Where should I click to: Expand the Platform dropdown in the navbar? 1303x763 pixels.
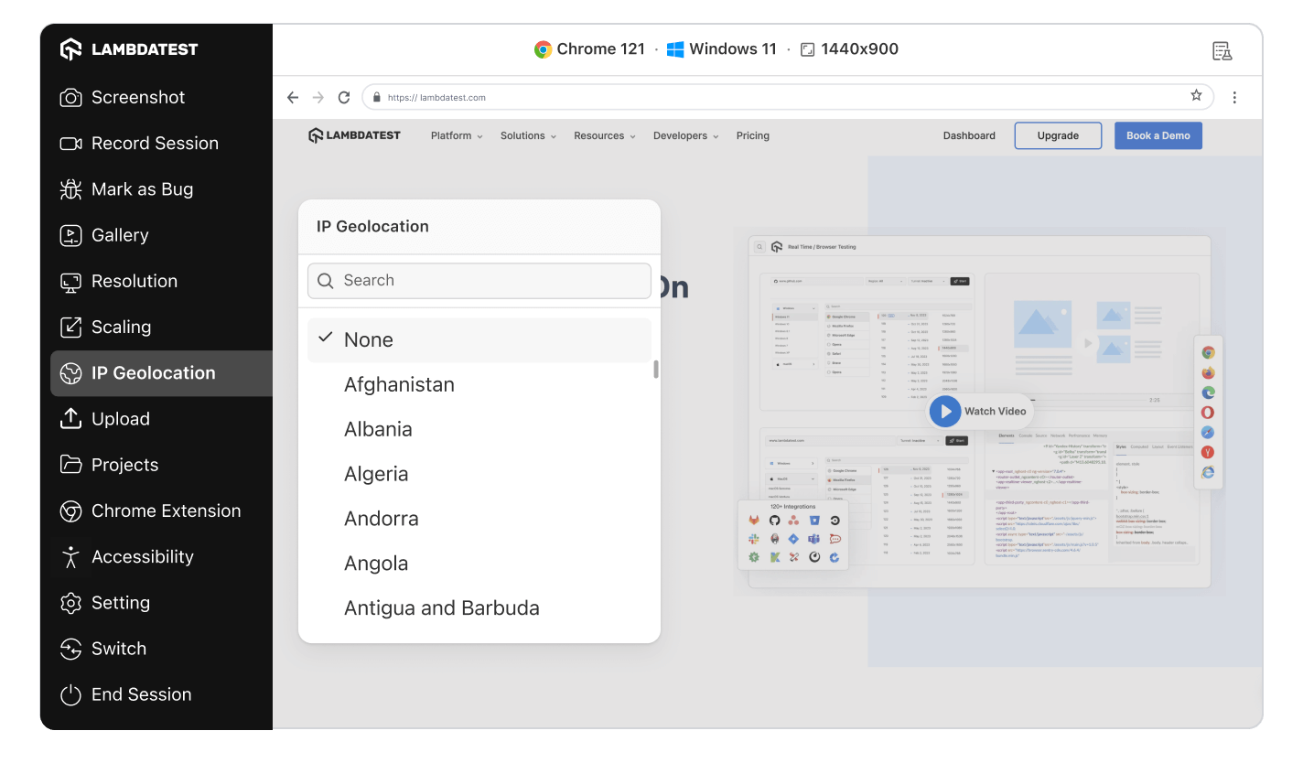[x=457, y=135]
